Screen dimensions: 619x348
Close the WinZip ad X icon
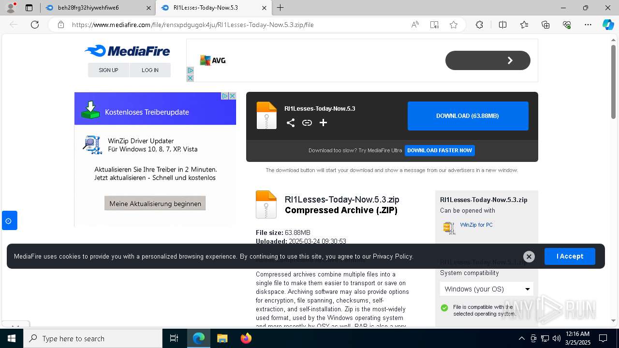click(233, 96)
